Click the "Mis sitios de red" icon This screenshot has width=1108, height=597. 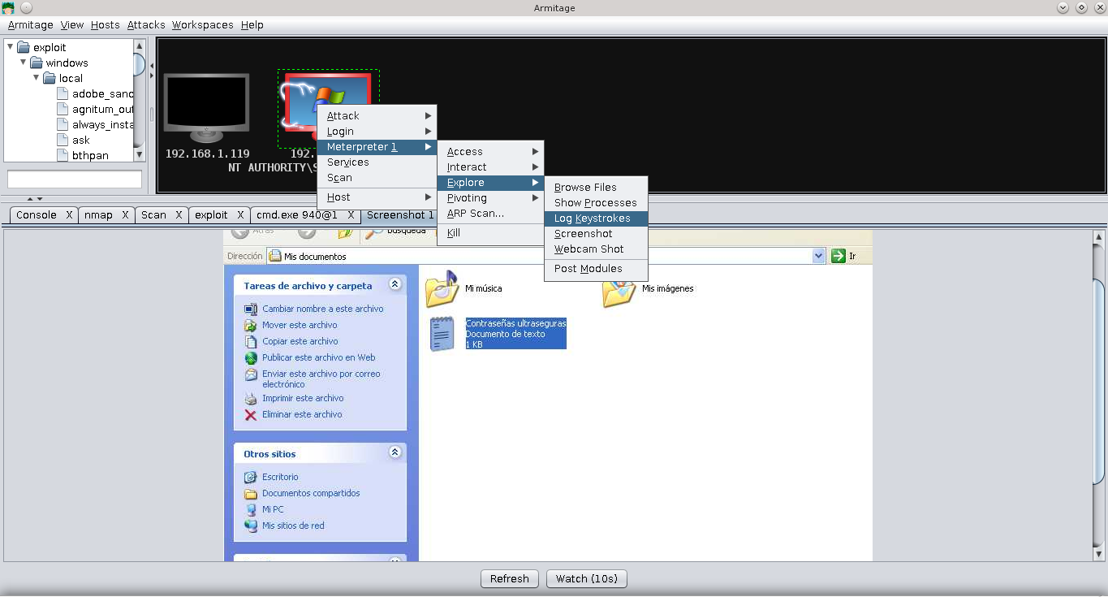pos(252,526)
